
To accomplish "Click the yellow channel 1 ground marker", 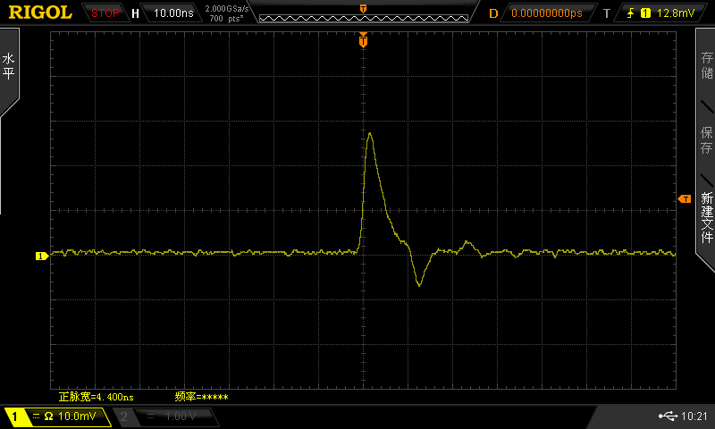I will click(x=41, y=257).
